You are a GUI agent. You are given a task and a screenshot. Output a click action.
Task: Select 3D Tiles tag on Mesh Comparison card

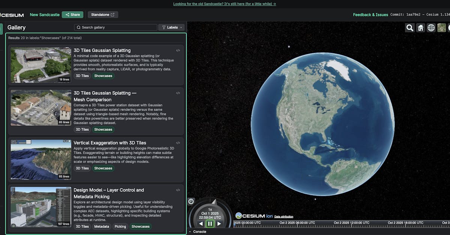click(x=82, y=129)
